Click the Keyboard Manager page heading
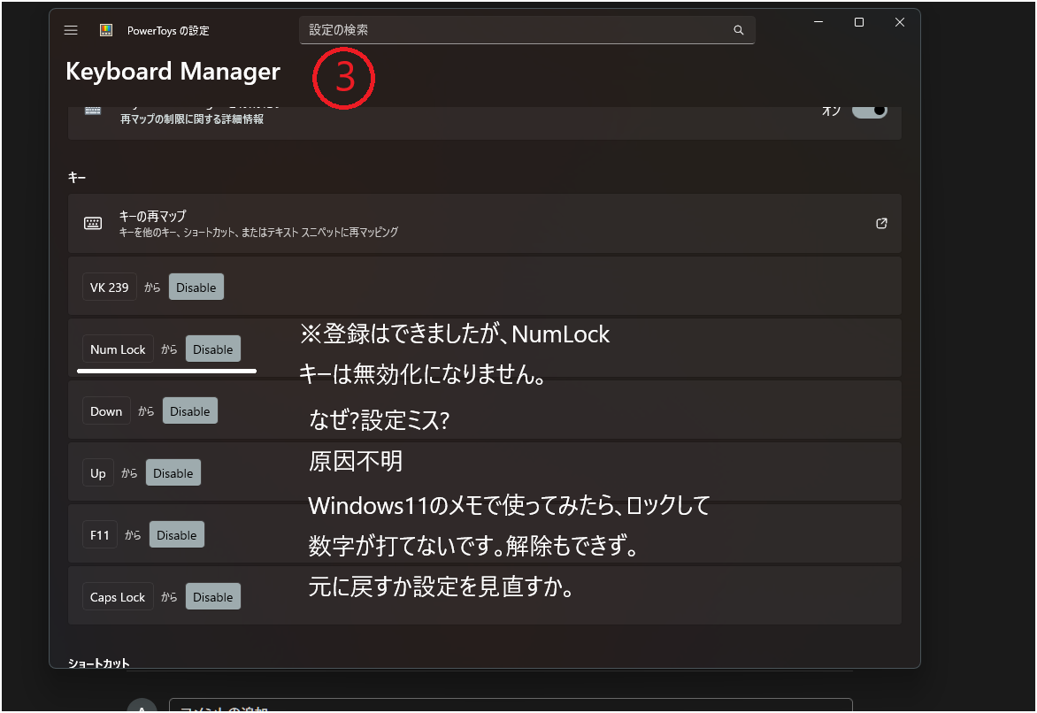The height and width of the screenshot is (713, 1037). coord(173,72)
